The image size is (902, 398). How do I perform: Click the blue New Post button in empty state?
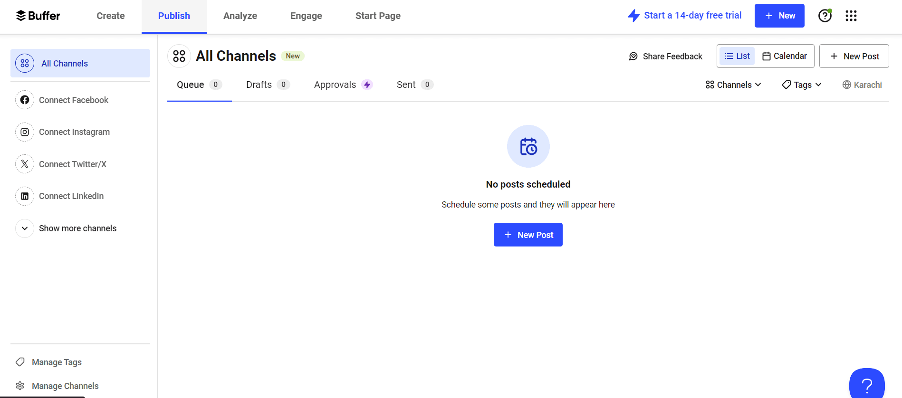[x=528, y=235]
